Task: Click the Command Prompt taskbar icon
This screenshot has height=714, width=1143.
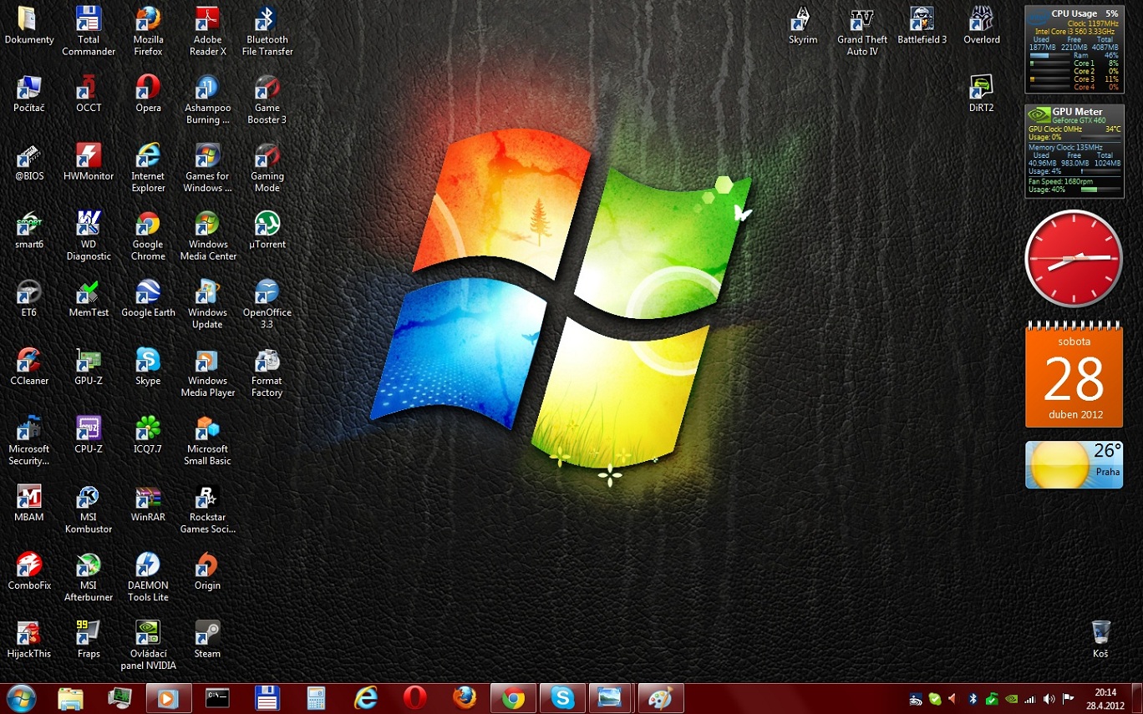Action: [217, 698]
